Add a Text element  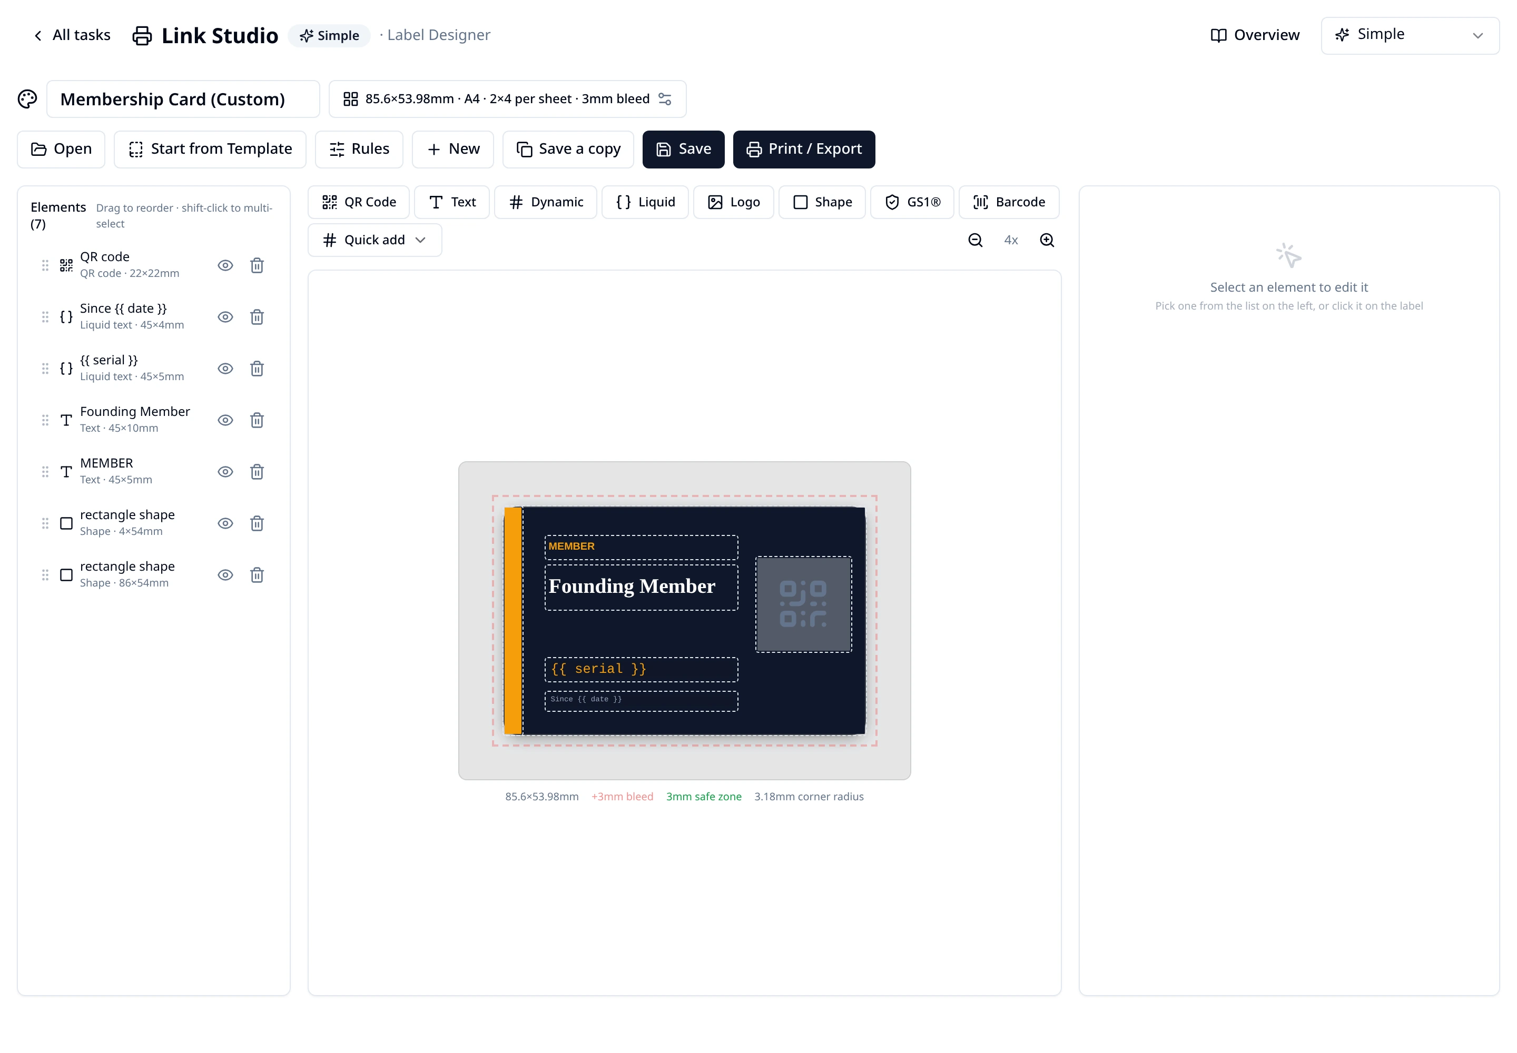coord(451,202)
